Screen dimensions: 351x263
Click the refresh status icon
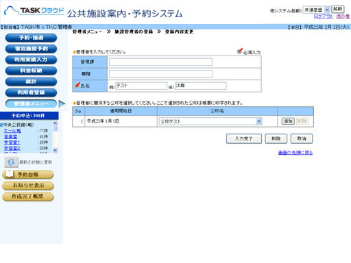point(11,162)
